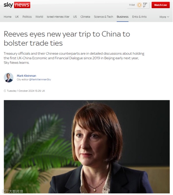
Task: Select the Israel-Hamas War section
Action: pos(58,17)
